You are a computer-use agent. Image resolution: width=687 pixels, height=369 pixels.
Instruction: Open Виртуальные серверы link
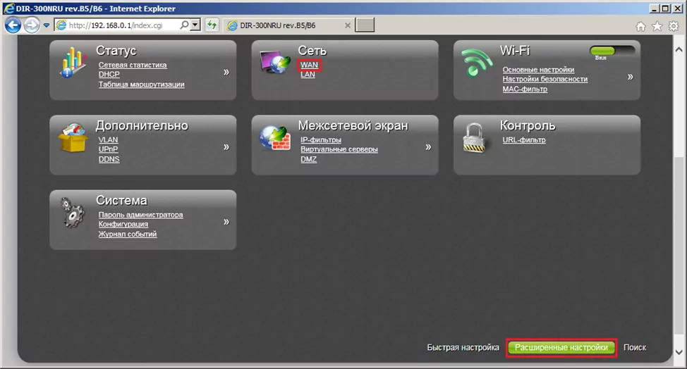[339, 149]
